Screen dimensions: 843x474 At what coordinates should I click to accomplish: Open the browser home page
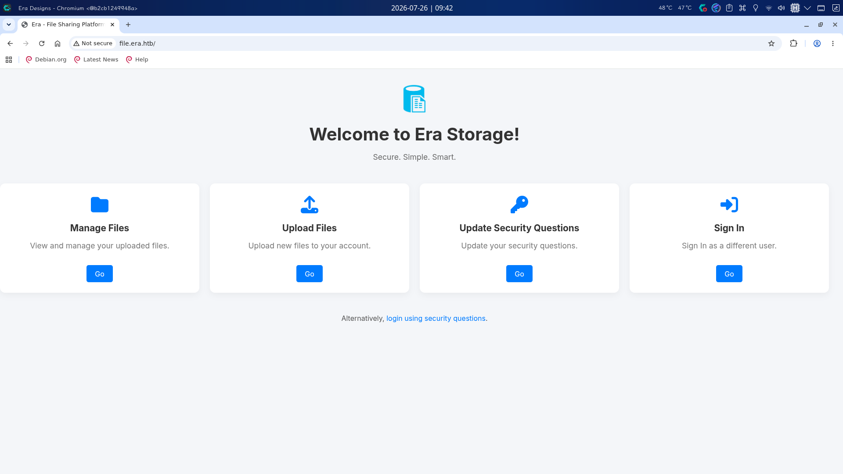tap(58, 43)
